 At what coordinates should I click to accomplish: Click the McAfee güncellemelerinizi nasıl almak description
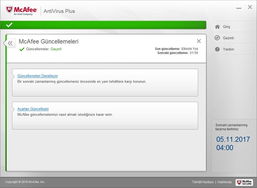65,115
